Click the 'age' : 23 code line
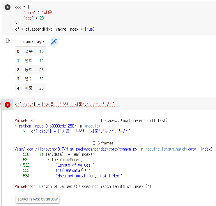The height and width of the screenshot is (206, 216). (34, 18)
